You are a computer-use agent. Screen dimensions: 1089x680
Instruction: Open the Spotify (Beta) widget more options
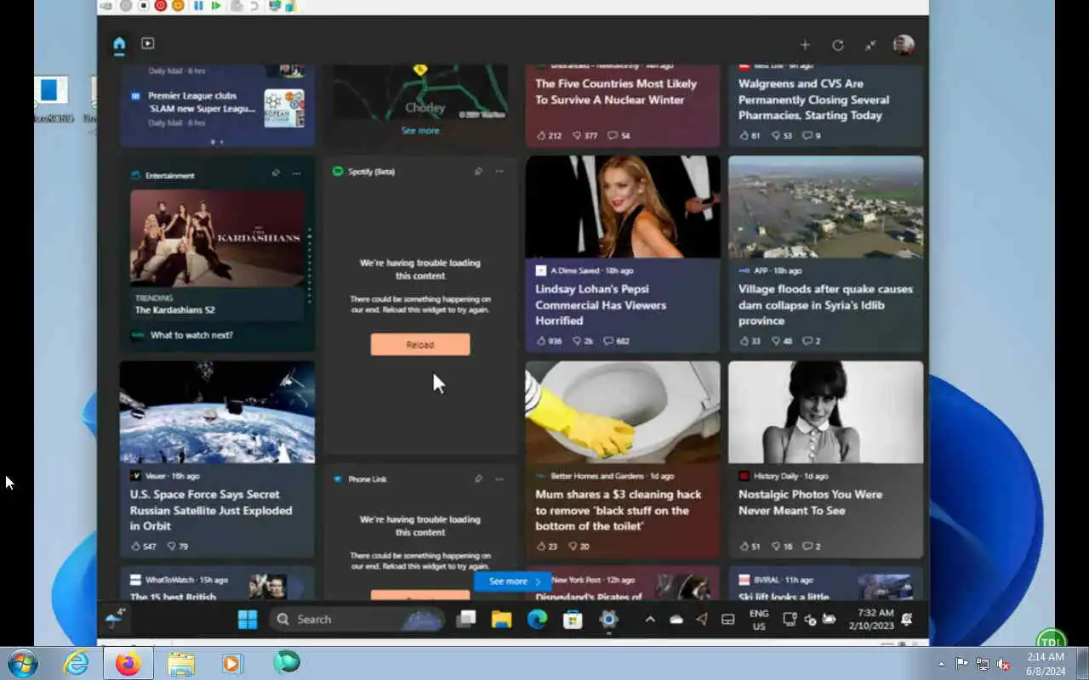tap(499, 171)
